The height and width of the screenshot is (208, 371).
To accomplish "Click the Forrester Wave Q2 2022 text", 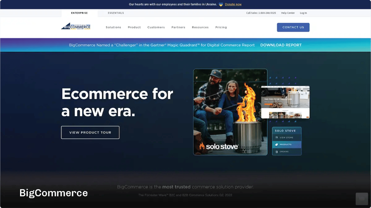I will (185, 195).
